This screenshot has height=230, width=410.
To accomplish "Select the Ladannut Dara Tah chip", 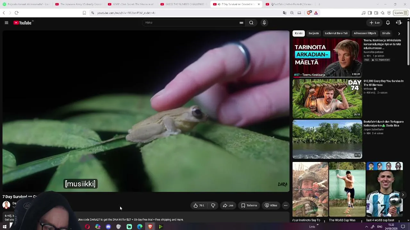I will tap(336, 33).
